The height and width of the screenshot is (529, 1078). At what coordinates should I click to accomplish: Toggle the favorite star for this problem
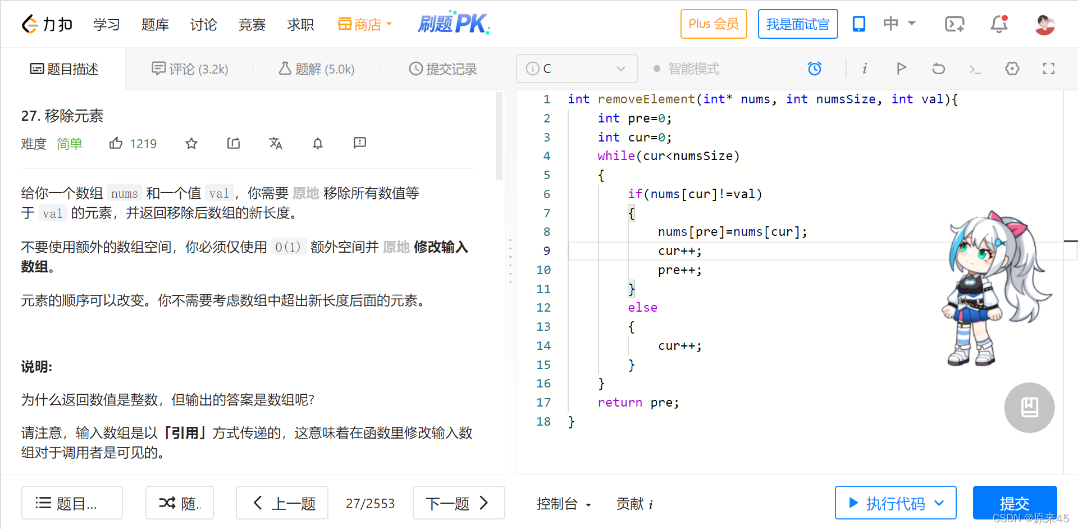click(x=191, y=143)
